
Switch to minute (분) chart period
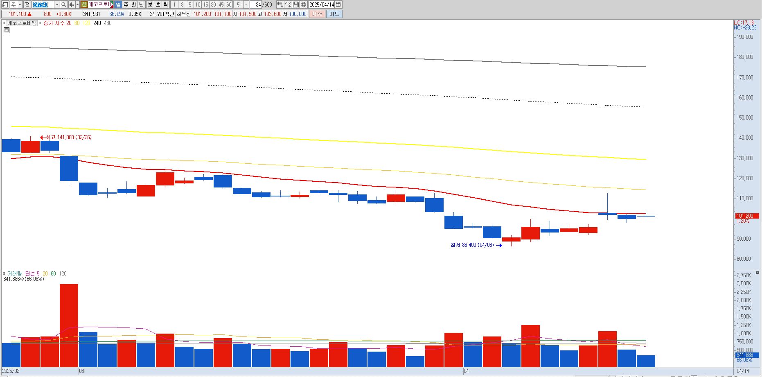[x=150, y=5]
